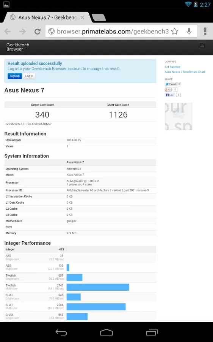Select multi-core score value 1126
The height and width of the screenshot is (342, 213).
pos(118,115)
